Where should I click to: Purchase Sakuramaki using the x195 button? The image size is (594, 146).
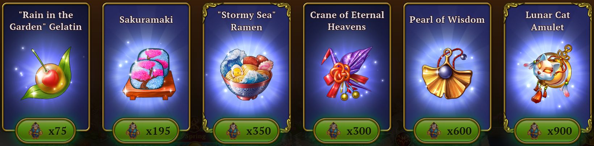(146, 130)
